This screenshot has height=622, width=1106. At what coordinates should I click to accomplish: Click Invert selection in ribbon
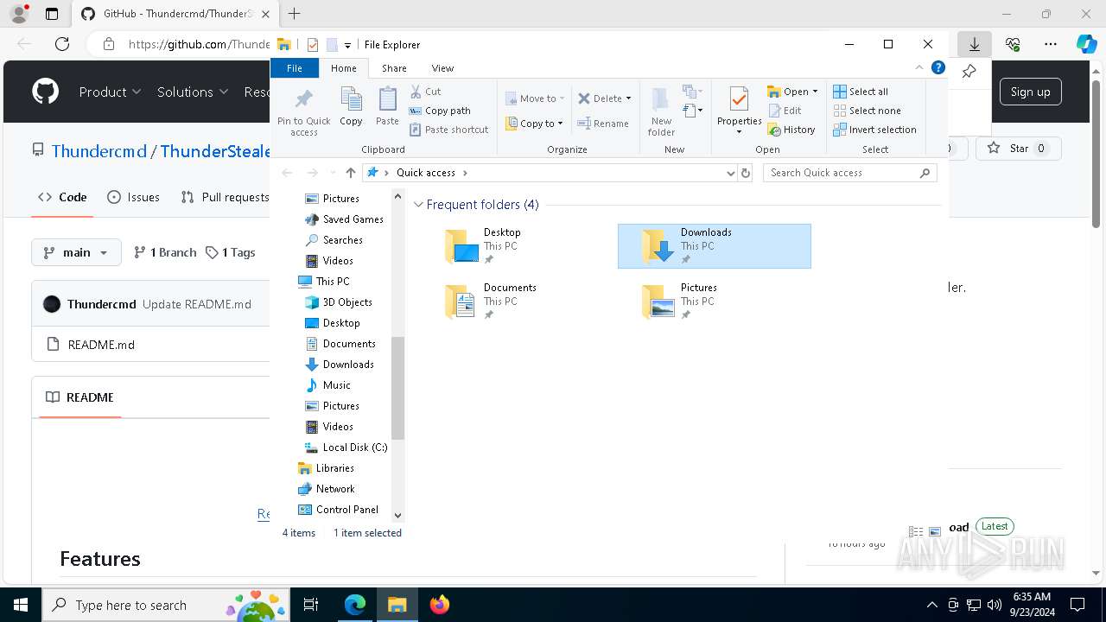[x=874, y=130]
